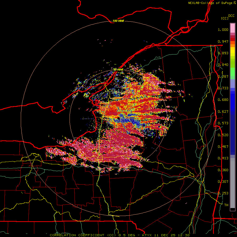Select the 0.733 color scale value
This screenshot has width=237, height=237.
[223, 88]
